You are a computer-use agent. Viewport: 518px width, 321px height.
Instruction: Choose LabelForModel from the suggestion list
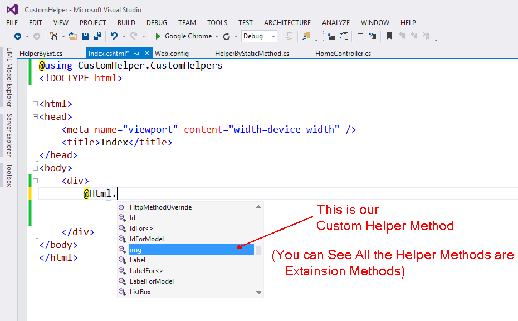(x=152, y=281)
